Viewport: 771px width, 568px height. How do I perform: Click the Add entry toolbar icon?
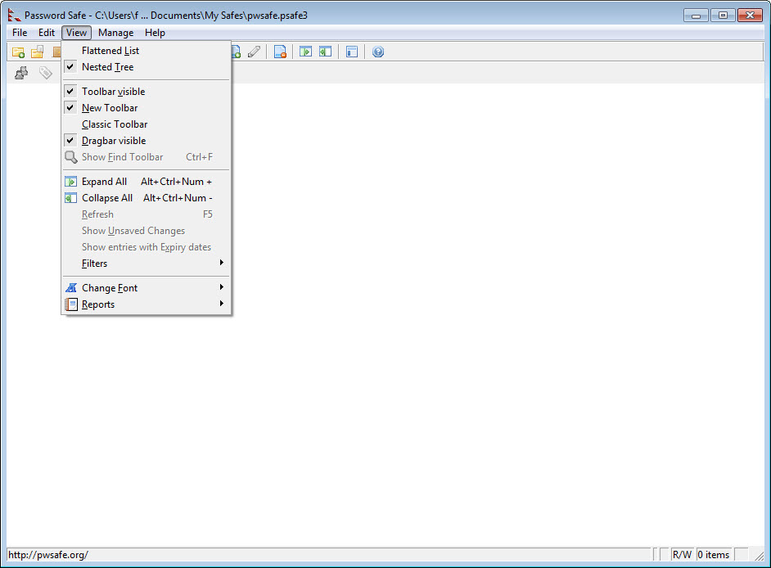[x=236, y=52]
